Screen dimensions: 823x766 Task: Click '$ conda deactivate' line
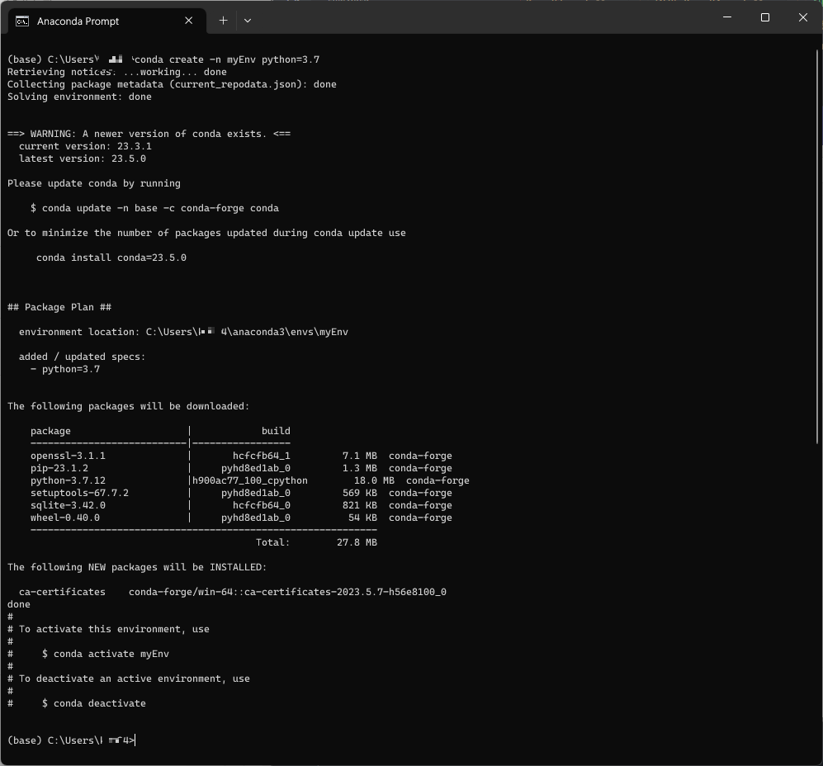tap(94, 703)
